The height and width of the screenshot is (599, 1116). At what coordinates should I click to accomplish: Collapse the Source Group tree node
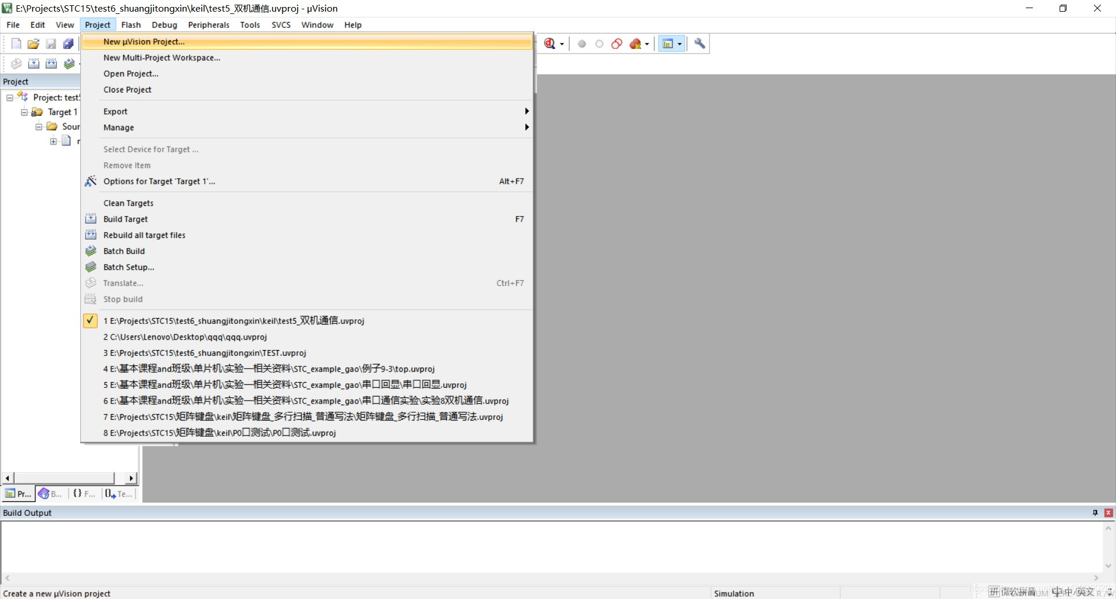[39, 127]
